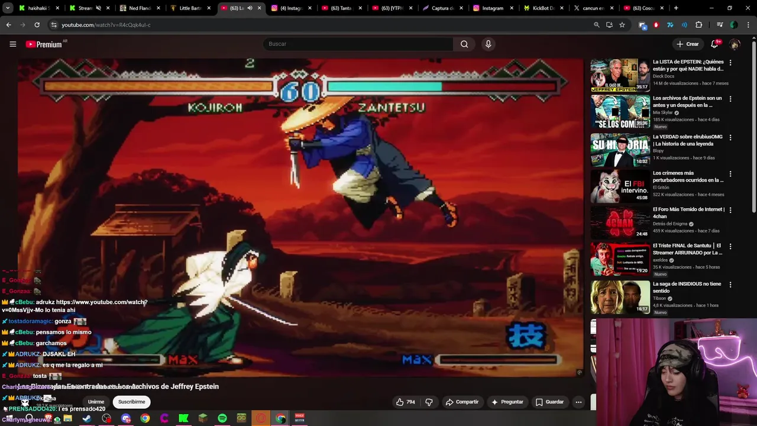Switch to the KickBot tab
757x426 pixels.
(543, 8)
